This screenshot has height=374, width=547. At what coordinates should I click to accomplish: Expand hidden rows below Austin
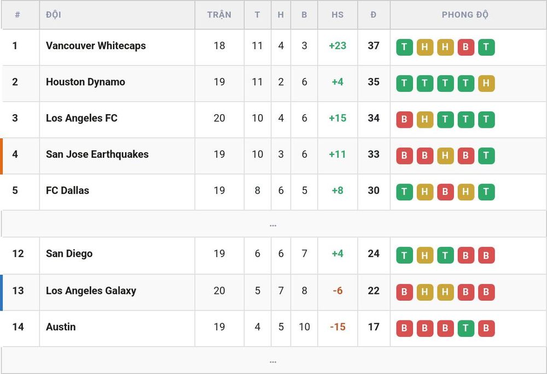pyautogui.click(x=273, y=361)
